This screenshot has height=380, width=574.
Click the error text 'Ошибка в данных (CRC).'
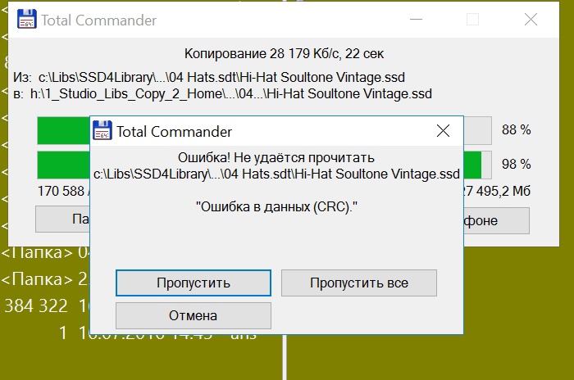276,207
